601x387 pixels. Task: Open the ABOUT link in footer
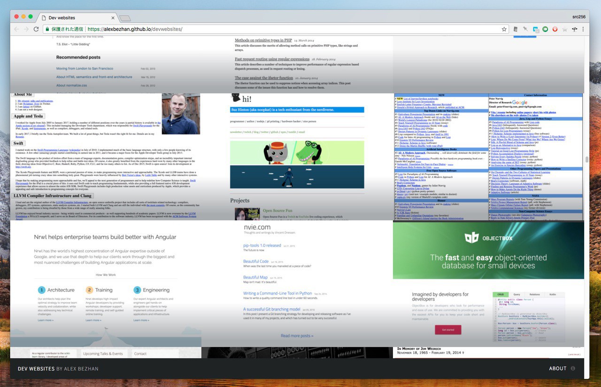[x=558, y=369]
